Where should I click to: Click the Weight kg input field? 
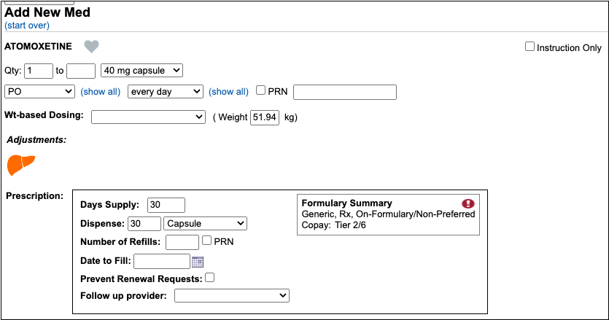click(265, 117)
